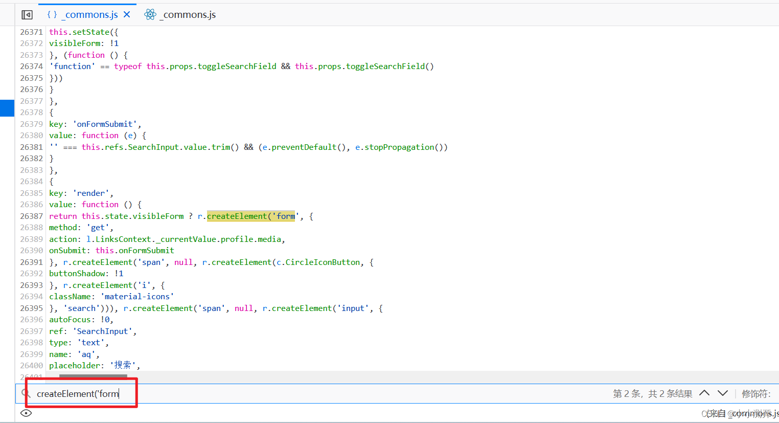Screen dimensions: 779x423
Task: Open the _commons.js tab with React icon
Action: (180, 15)
